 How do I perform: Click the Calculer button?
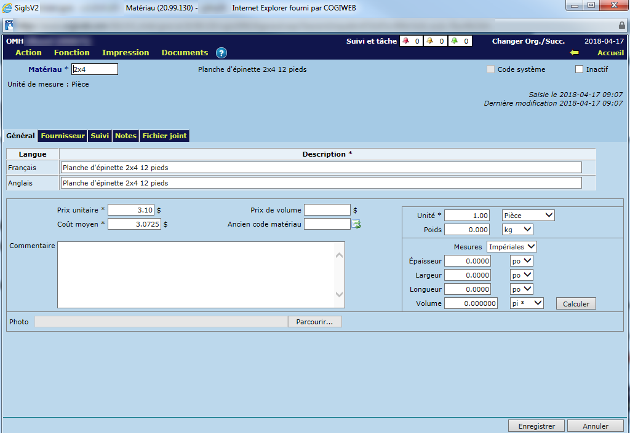point(576,303)
